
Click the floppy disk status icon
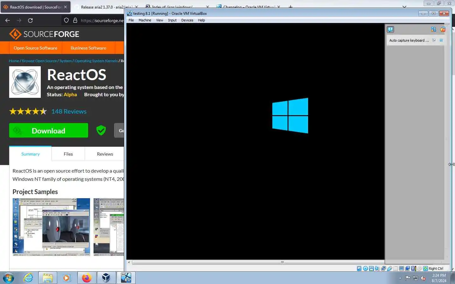click(372, 269)
